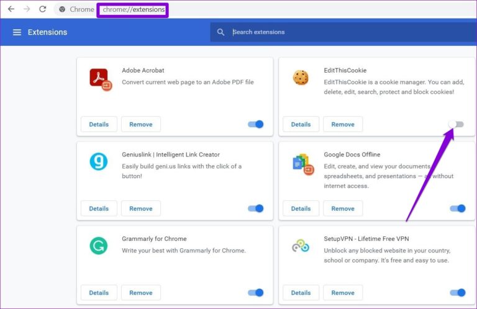Viewport: 477px width, 309px height.
Task: Click the Adobe Acrobat extension icon
Action: pyautogui.click(x=101, y=79)
